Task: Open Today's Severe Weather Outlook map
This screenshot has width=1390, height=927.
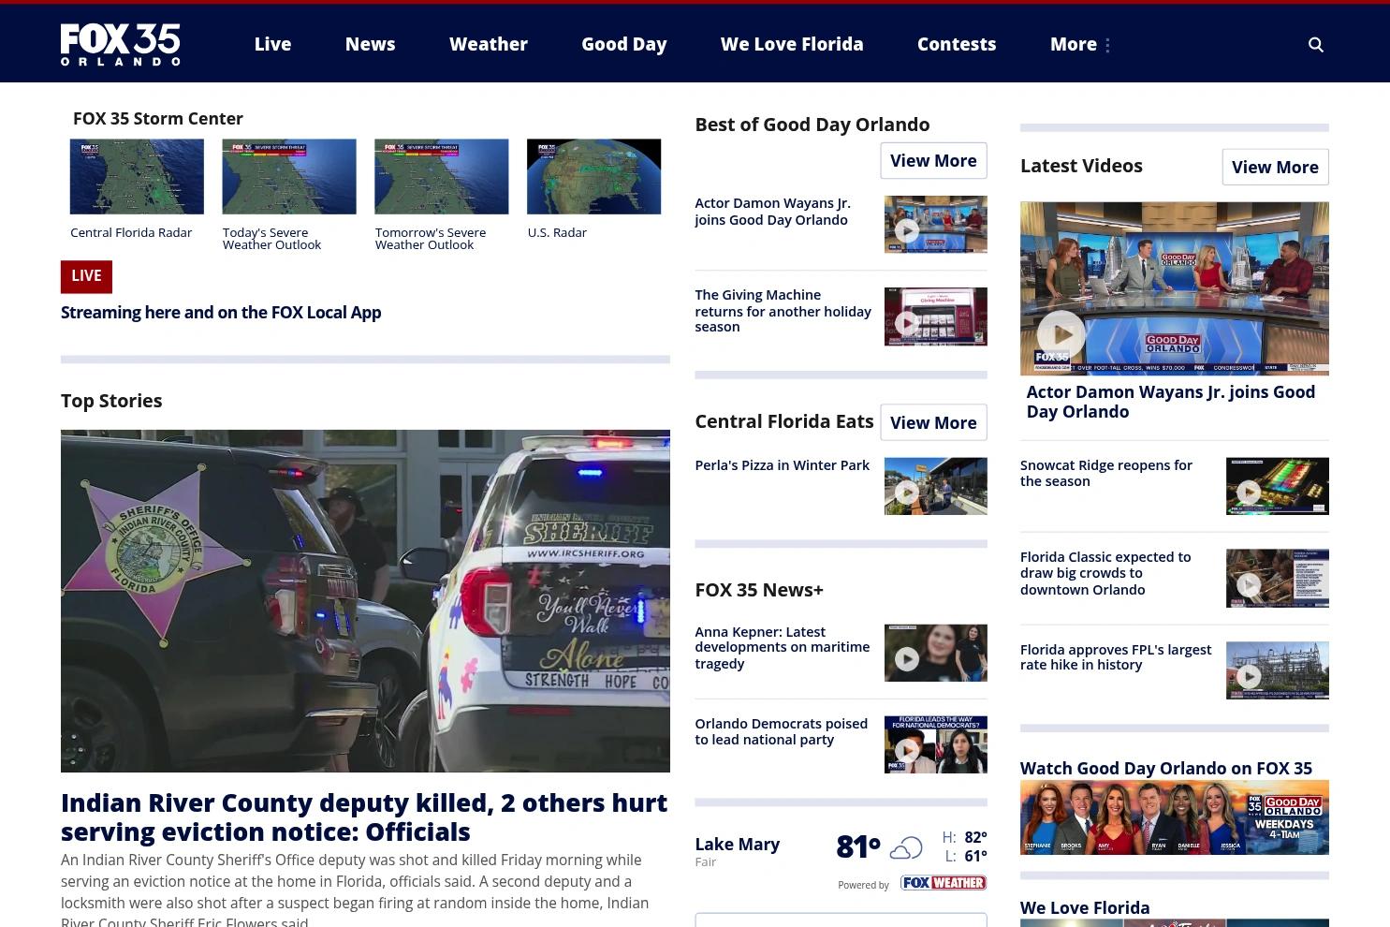Action: tap(289, 177)
